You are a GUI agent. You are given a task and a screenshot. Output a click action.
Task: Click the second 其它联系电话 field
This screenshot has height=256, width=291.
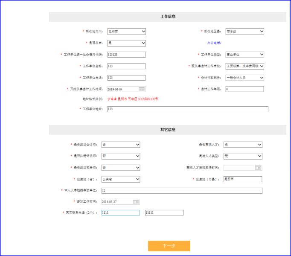tap(164, 212)
